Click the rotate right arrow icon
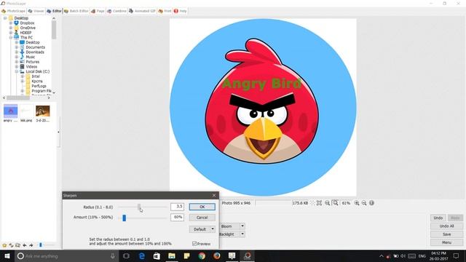The image size is (466, 262). tap(31, 245)
